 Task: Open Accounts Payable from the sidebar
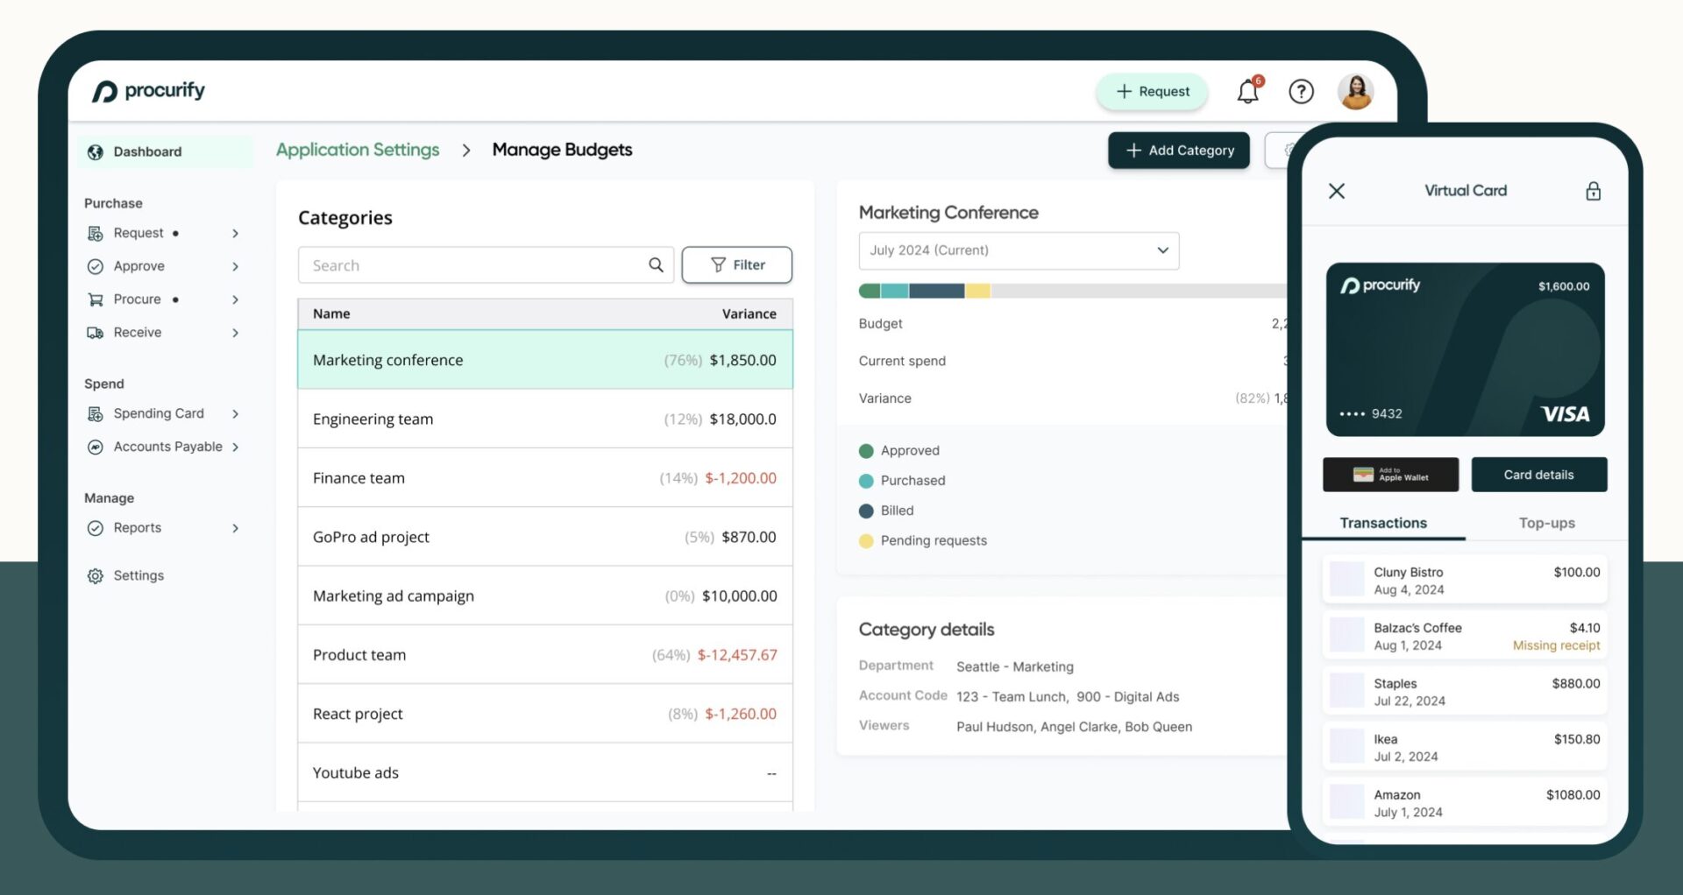[x=167, y=447]
